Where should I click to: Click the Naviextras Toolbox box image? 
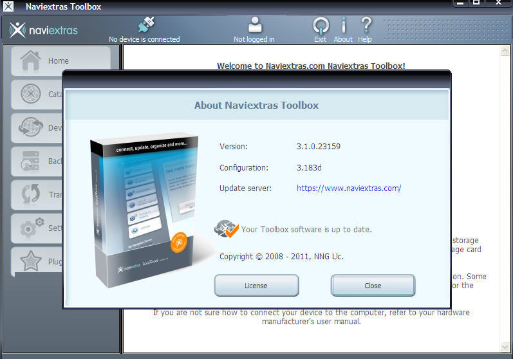click(146, 210)
